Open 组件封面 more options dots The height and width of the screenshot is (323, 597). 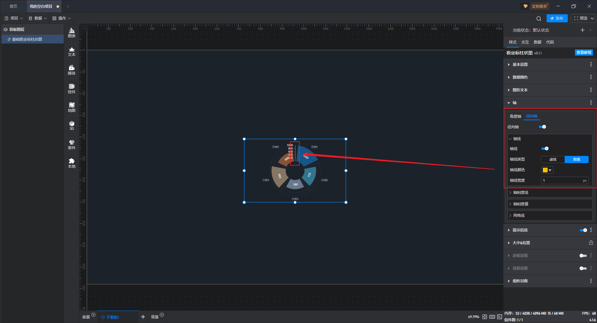point(591,281)
